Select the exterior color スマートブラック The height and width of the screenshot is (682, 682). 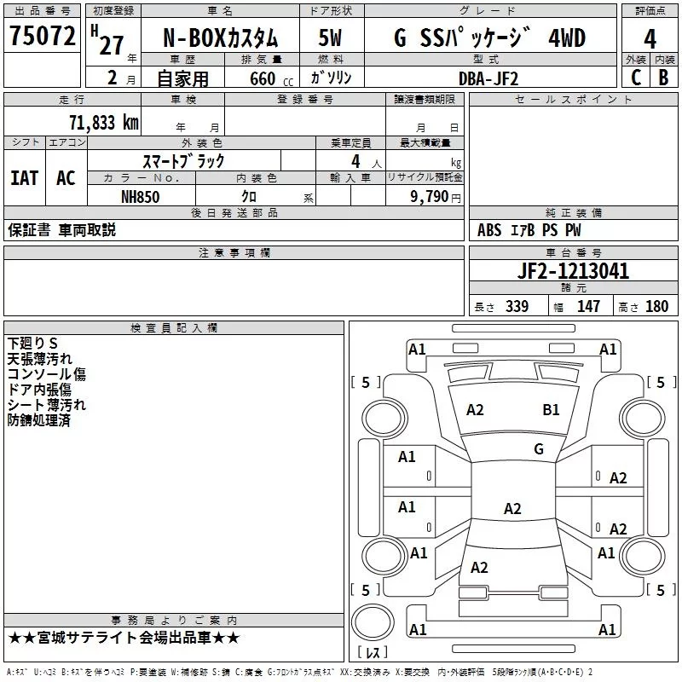coord(184,161)
